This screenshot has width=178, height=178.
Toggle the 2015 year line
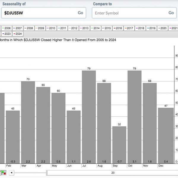(x=107, y=28)
